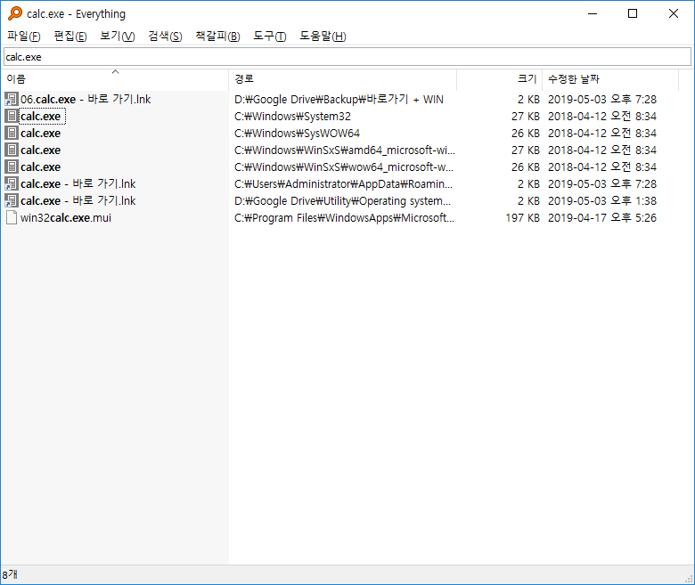Select win32calc.exe.mui file name
Screen dimensions: 695x585
[x=66, y=217]
